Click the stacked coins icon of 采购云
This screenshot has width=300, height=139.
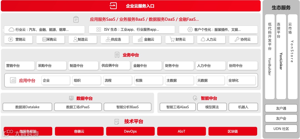coord(44,40)
